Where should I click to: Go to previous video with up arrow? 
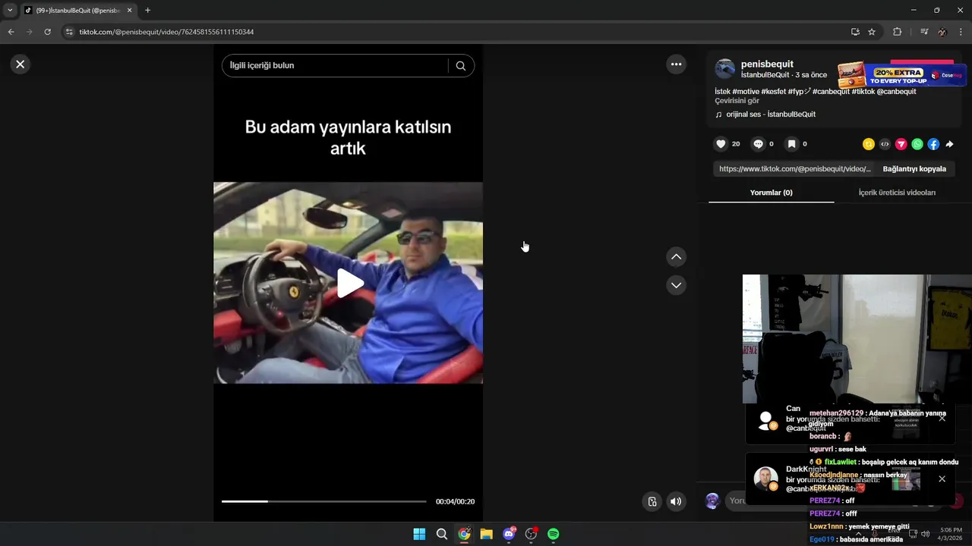676,257
